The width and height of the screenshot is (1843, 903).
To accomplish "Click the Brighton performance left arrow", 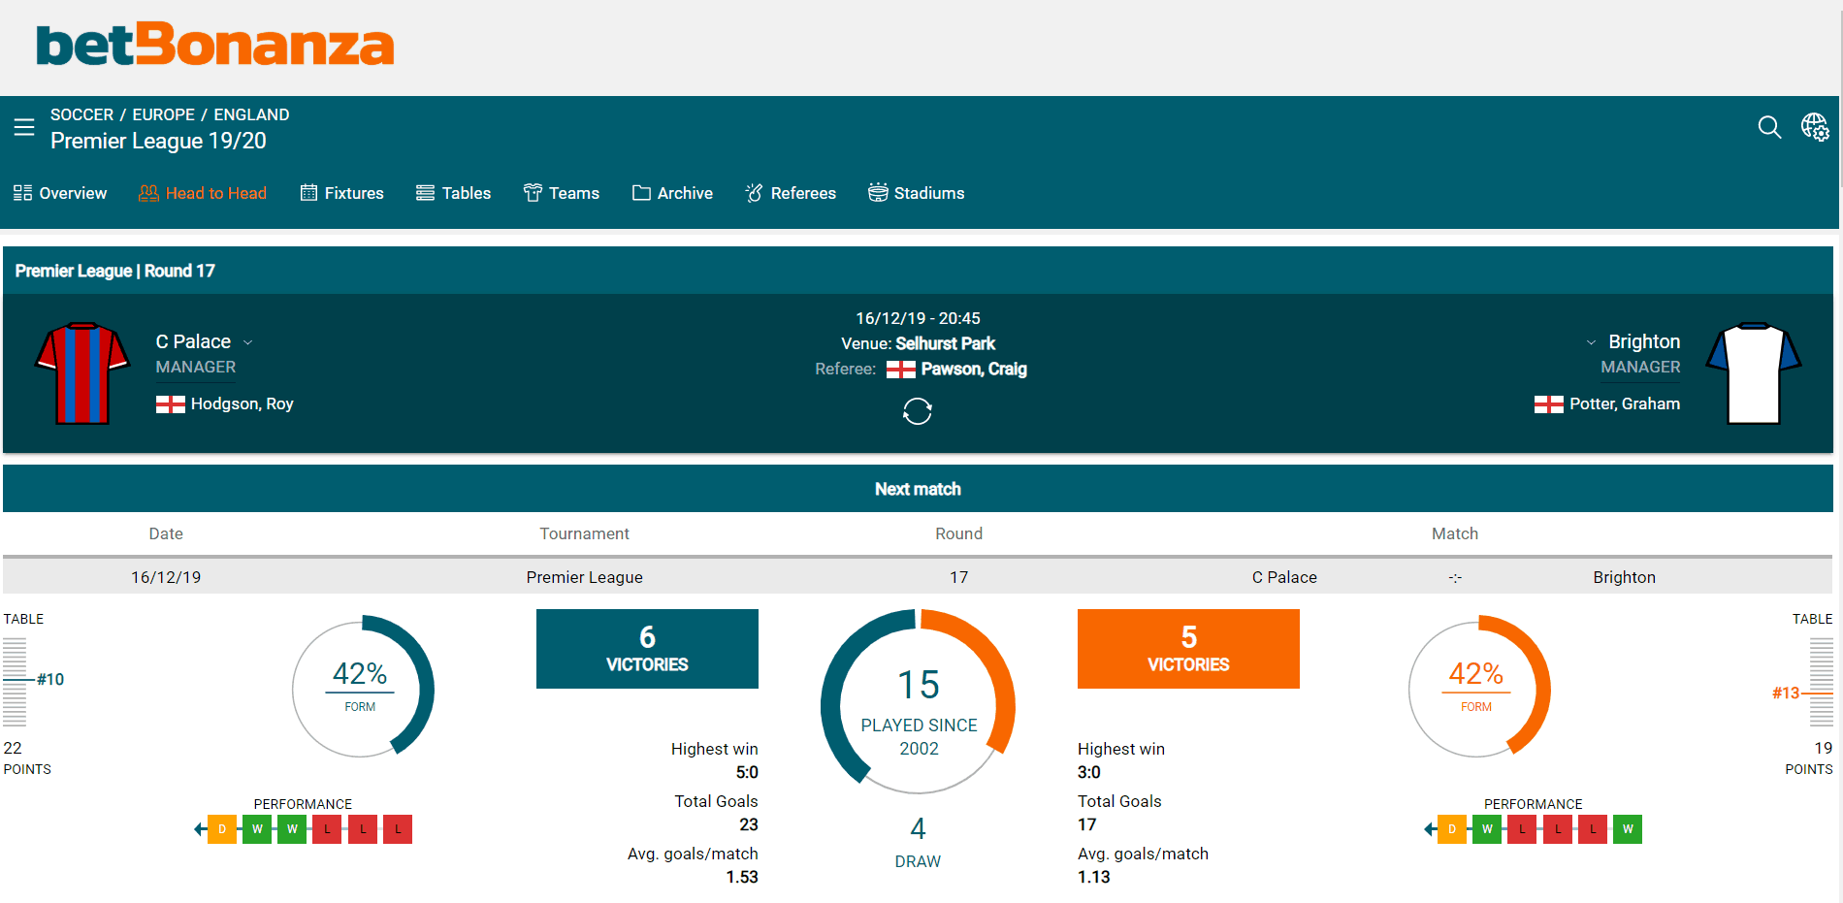I will pyautogui.click(x=1430, y=829).
